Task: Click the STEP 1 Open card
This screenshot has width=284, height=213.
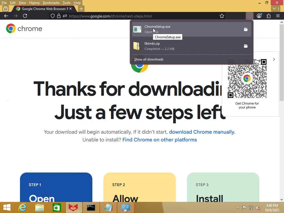Action: pyautogui.click(x=56, y=187)
